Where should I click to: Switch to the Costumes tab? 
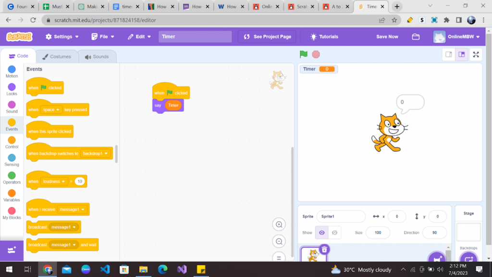coord(58,56)
